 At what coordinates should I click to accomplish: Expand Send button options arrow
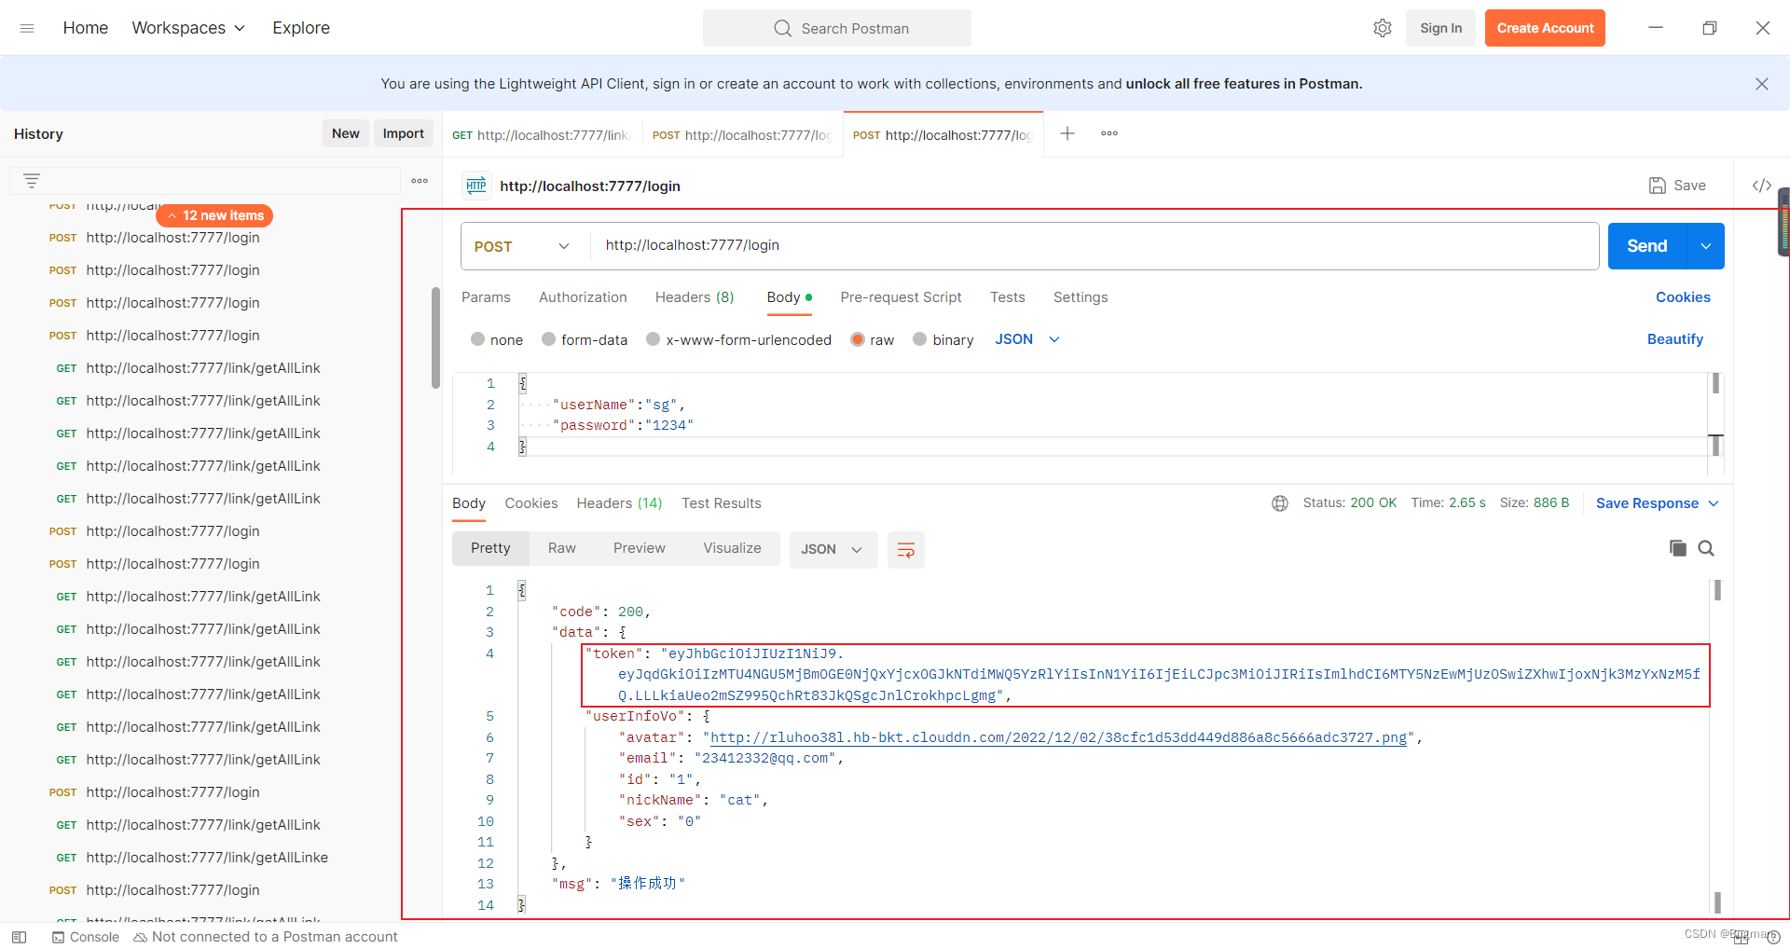pyautogui.click(x=1705, y=246)
